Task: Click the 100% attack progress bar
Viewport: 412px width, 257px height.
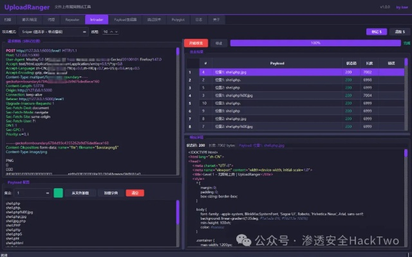Action: coord(315,43)
